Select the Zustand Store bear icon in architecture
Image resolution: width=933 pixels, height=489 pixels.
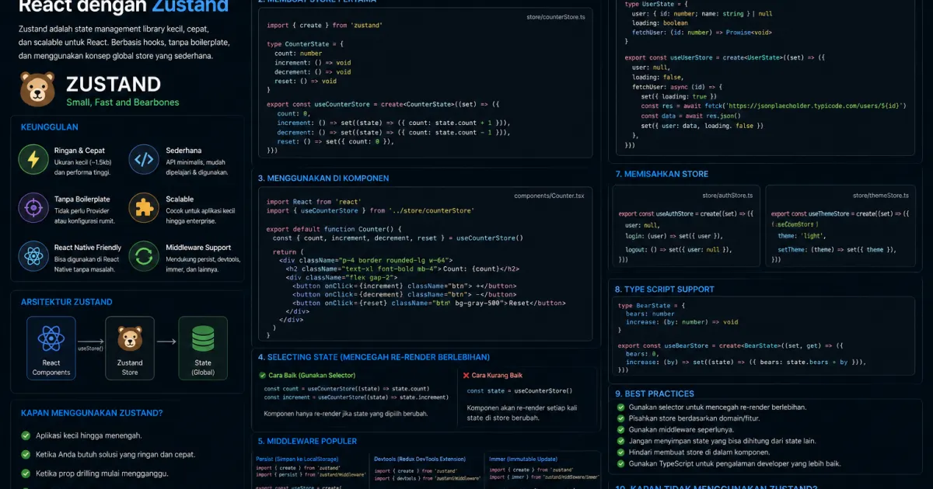(129, 338)
